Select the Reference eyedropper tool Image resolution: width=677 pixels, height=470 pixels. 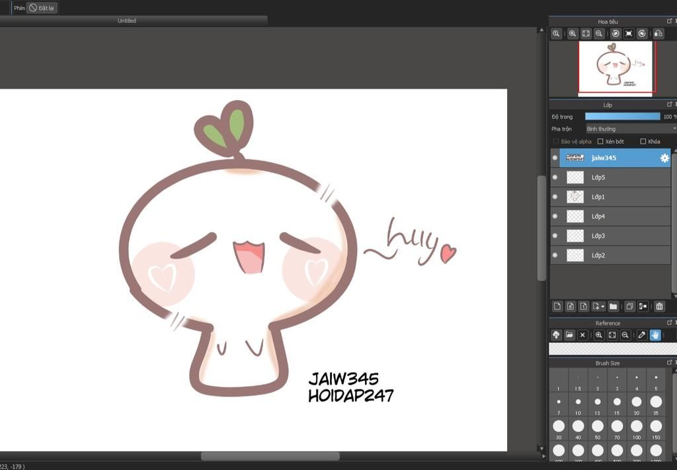pyautogui.click(x=642, y=335)
